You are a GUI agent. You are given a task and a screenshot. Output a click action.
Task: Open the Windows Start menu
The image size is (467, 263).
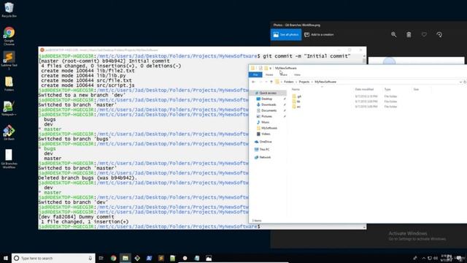pyautogui.click(x=5, y=258)
